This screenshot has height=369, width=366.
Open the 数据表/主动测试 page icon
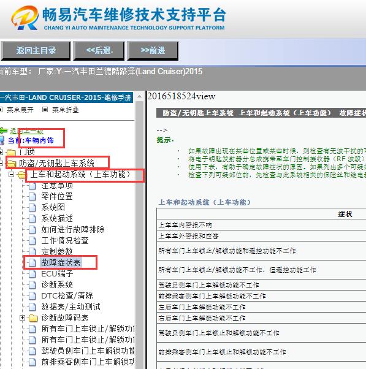pyautogui.click(x=32, y=307)
